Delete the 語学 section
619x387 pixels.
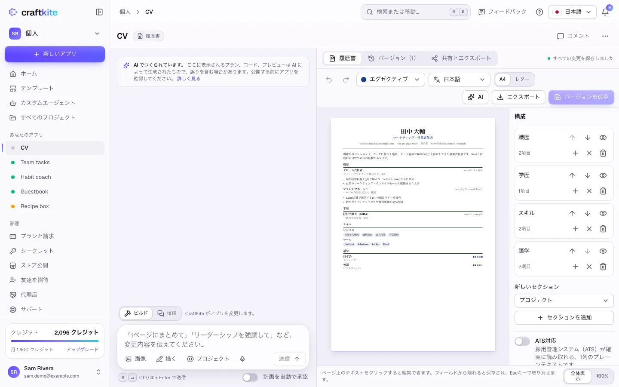pos(603,267)
